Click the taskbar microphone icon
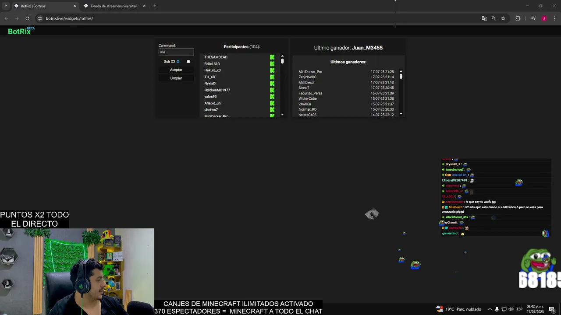561x315 pixels. (x=497, y=309)
